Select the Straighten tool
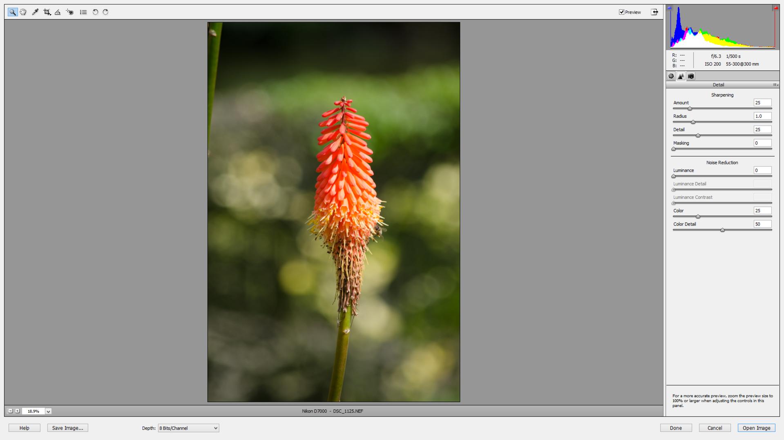The image size is (784, 440). point(58,12)
